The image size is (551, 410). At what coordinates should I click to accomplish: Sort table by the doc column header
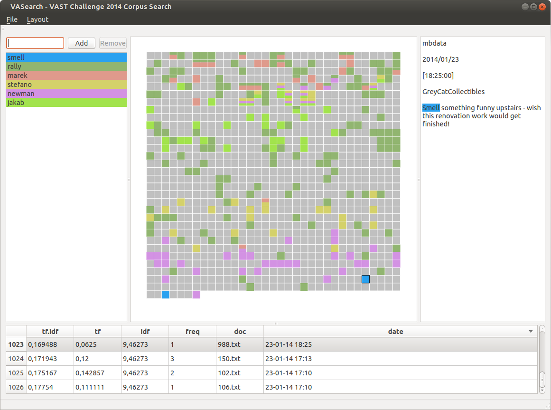(240, 331)
